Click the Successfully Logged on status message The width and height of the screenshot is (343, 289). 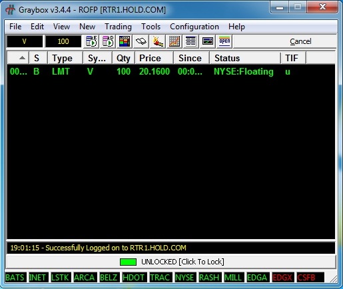[98, 248]
